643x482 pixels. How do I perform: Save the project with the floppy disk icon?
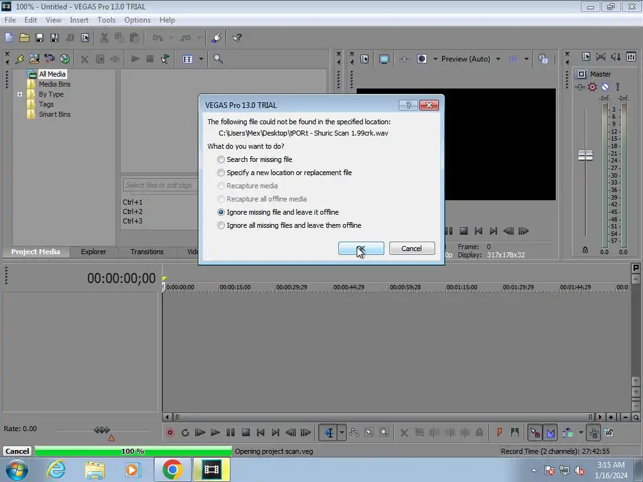point(40,38)
